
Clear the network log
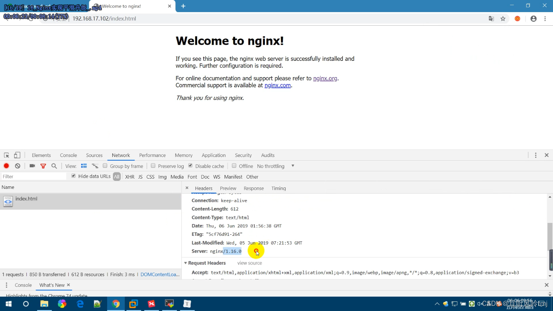(x=18, y=166)
